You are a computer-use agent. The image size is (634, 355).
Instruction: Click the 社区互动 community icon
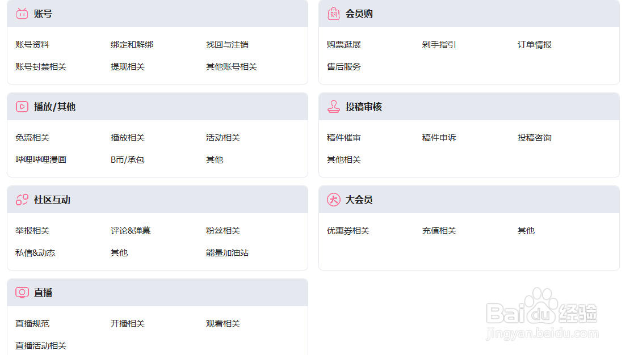tap(22, 200)
